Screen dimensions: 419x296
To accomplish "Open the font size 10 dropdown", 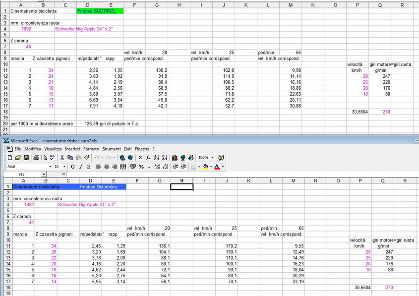I will pyautogui.click(x=64, y=167).
